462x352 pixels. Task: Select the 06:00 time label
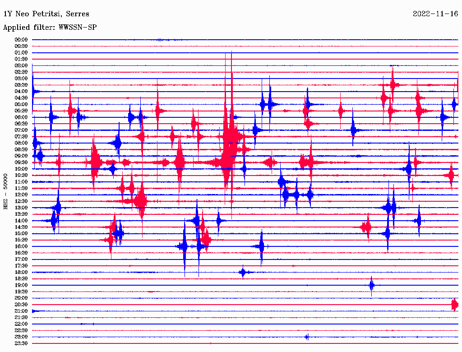21,117
